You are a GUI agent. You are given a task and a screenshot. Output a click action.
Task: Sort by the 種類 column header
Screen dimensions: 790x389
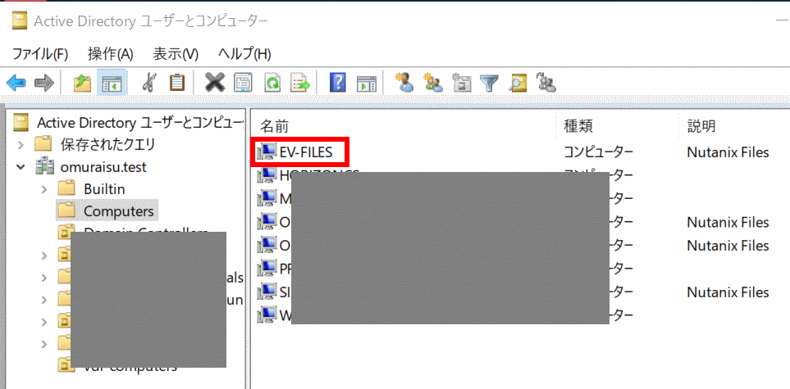click(x=578, y=126)
